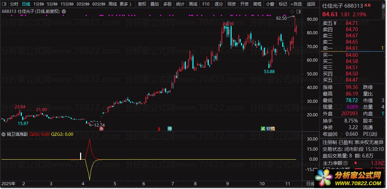This screenshot has height=189, width=387.
Task: Expand the chart title dropdown beside 前复权
Action: coord(64,11)
